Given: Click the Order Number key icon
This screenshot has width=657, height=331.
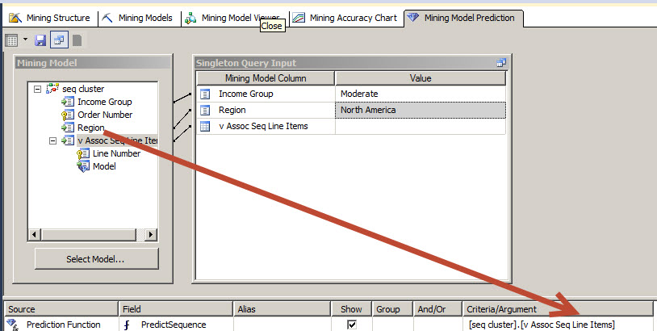Looking at the screenshot, I should (68, 115).
